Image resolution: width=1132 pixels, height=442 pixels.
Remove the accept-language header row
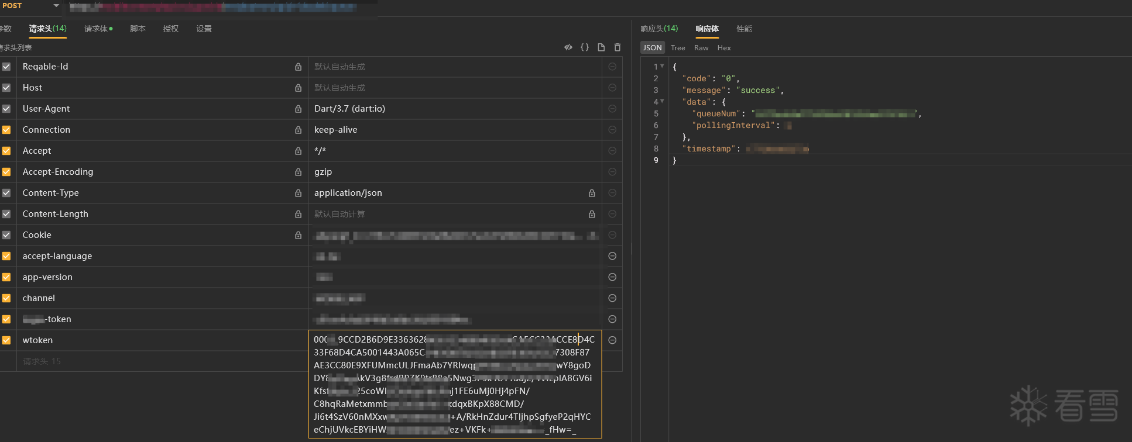point(612,256)
